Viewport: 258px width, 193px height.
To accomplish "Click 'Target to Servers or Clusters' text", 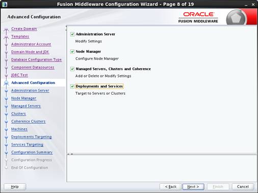I will 100,93.
